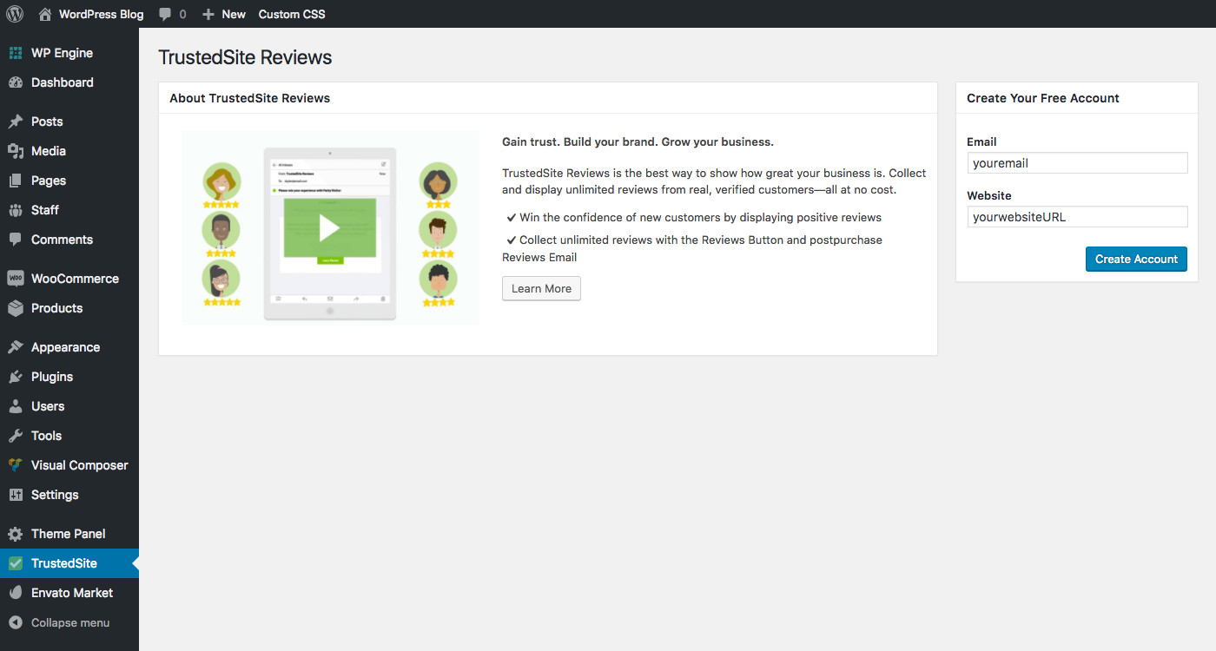
Task: Click the WooCommerce logo icon
Action: tap(16, 279)
